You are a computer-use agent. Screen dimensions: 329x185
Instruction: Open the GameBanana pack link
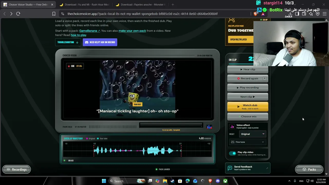tap(90, 31)
